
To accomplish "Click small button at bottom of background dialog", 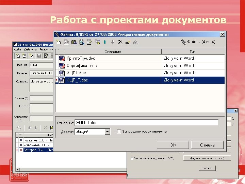I will pyautogui.click(x=207, y=168).
